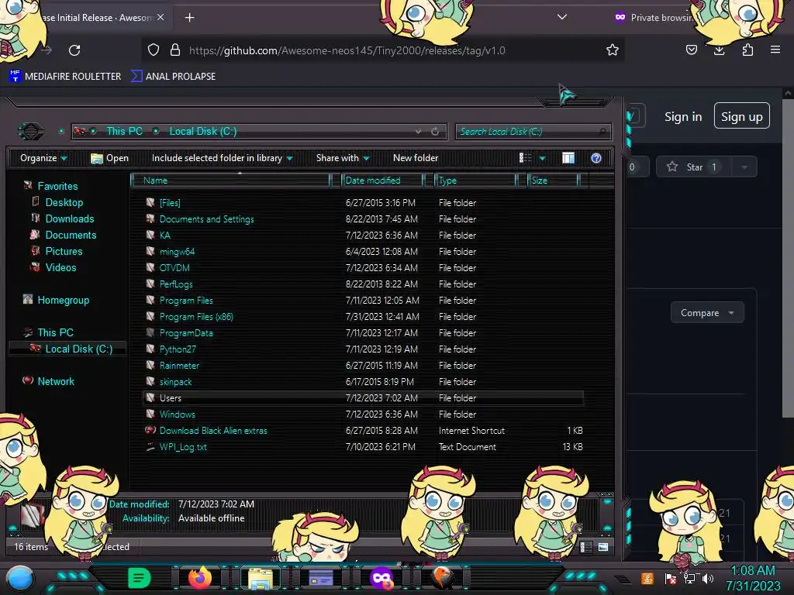Click Open in the Explorer toolbar
The width and height of the screenshot is (794, 595).
click(110, 158)
